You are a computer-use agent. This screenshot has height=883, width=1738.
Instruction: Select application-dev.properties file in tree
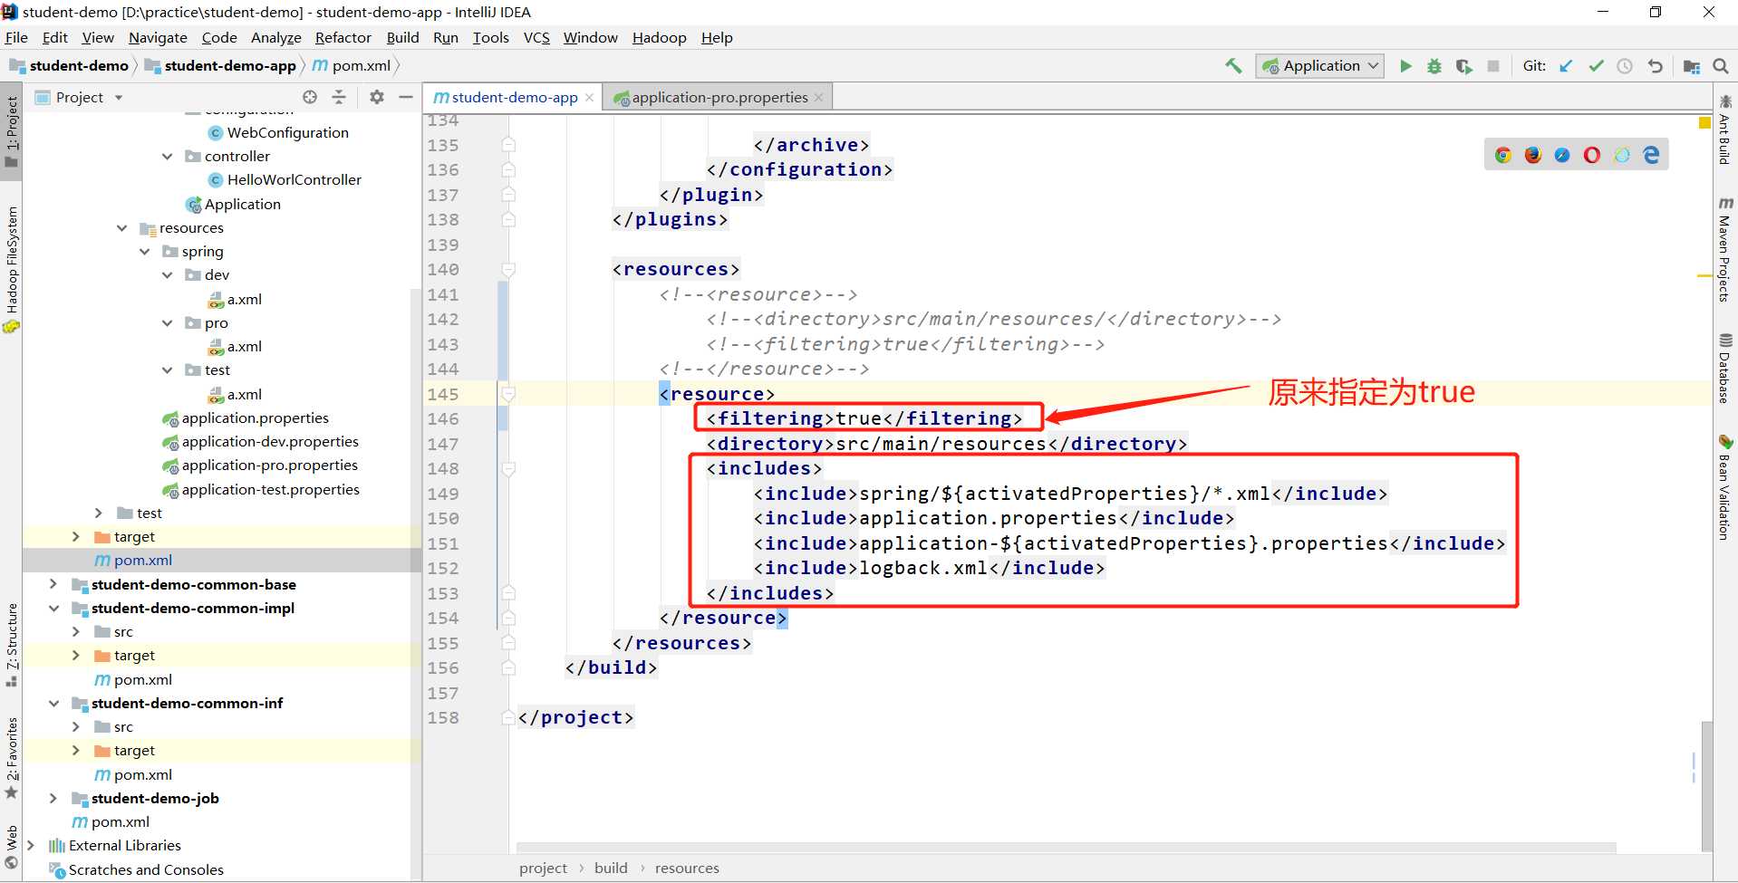(x=270, y=442)
